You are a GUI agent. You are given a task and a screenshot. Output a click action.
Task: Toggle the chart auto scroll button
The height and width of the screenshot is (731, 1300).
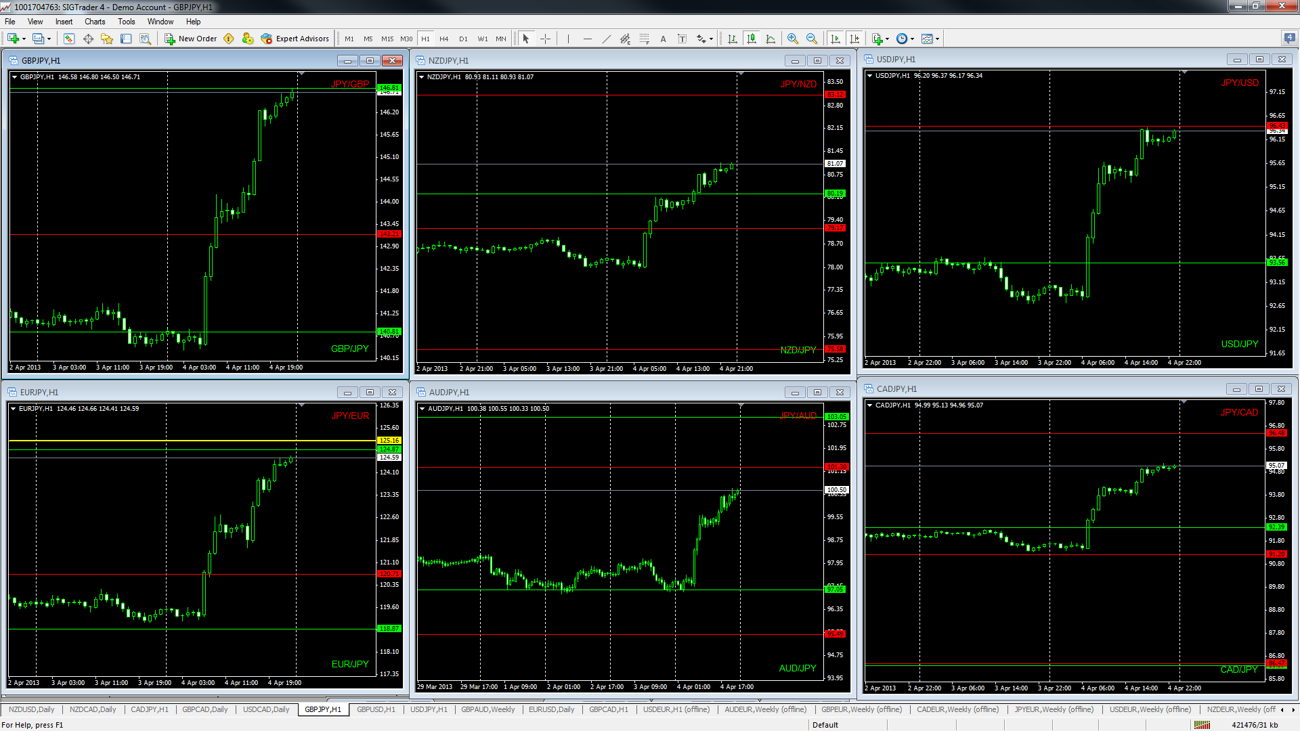pyautogui.click(x=836, y=39)
